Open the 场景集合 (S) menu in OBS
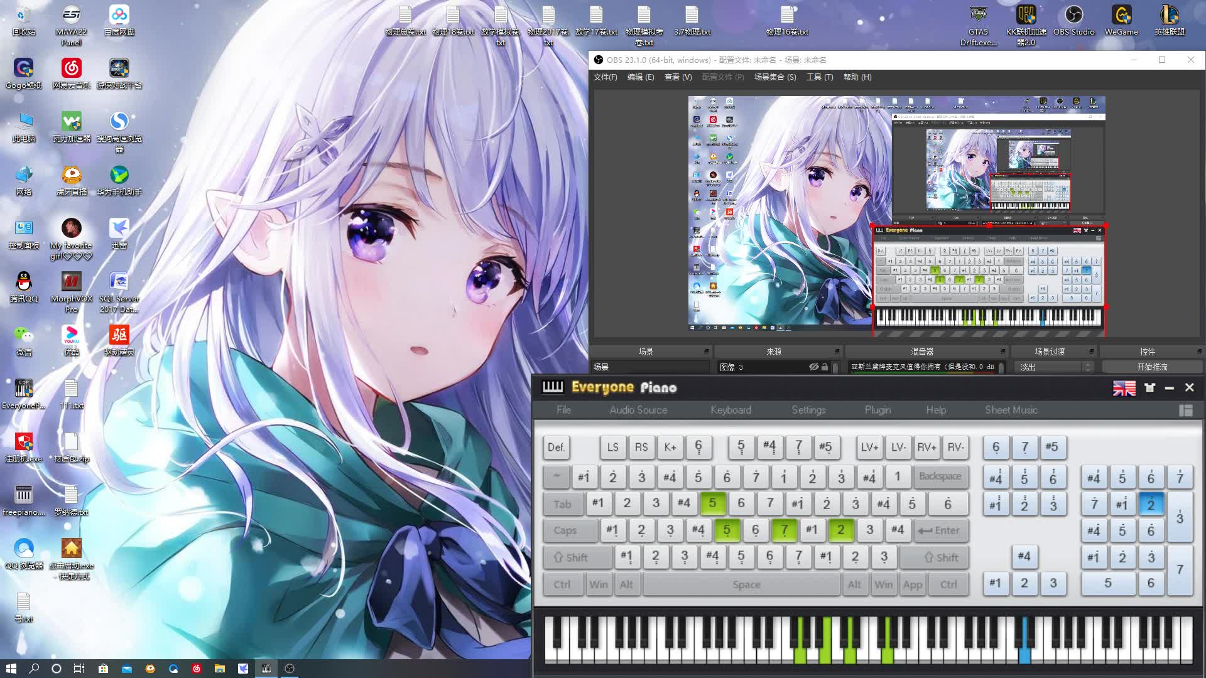 tap(774, 77)
